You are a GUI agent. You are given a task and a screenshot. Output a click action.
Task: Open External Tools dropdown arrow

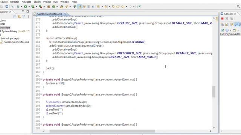click(44, 7)
